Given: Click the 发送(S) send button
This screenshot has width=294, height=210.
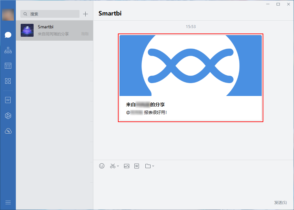Looking at the screenshot, I should (280, 203).
